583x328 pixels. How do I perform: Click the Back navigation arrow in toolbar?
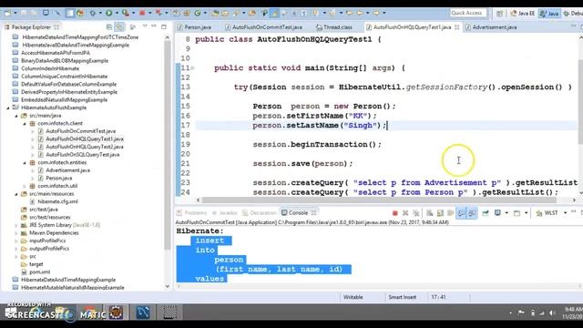click(x=360, y=13)
